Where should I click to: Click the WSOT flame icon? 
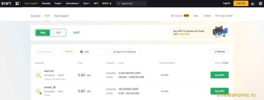tap(111, 3)
